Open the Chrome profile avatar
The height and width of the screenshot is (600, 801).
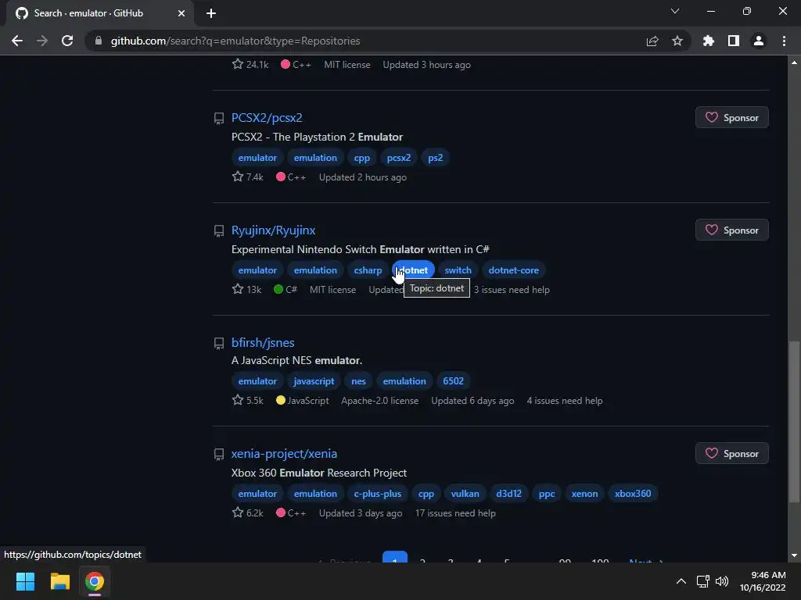[759, 41]
